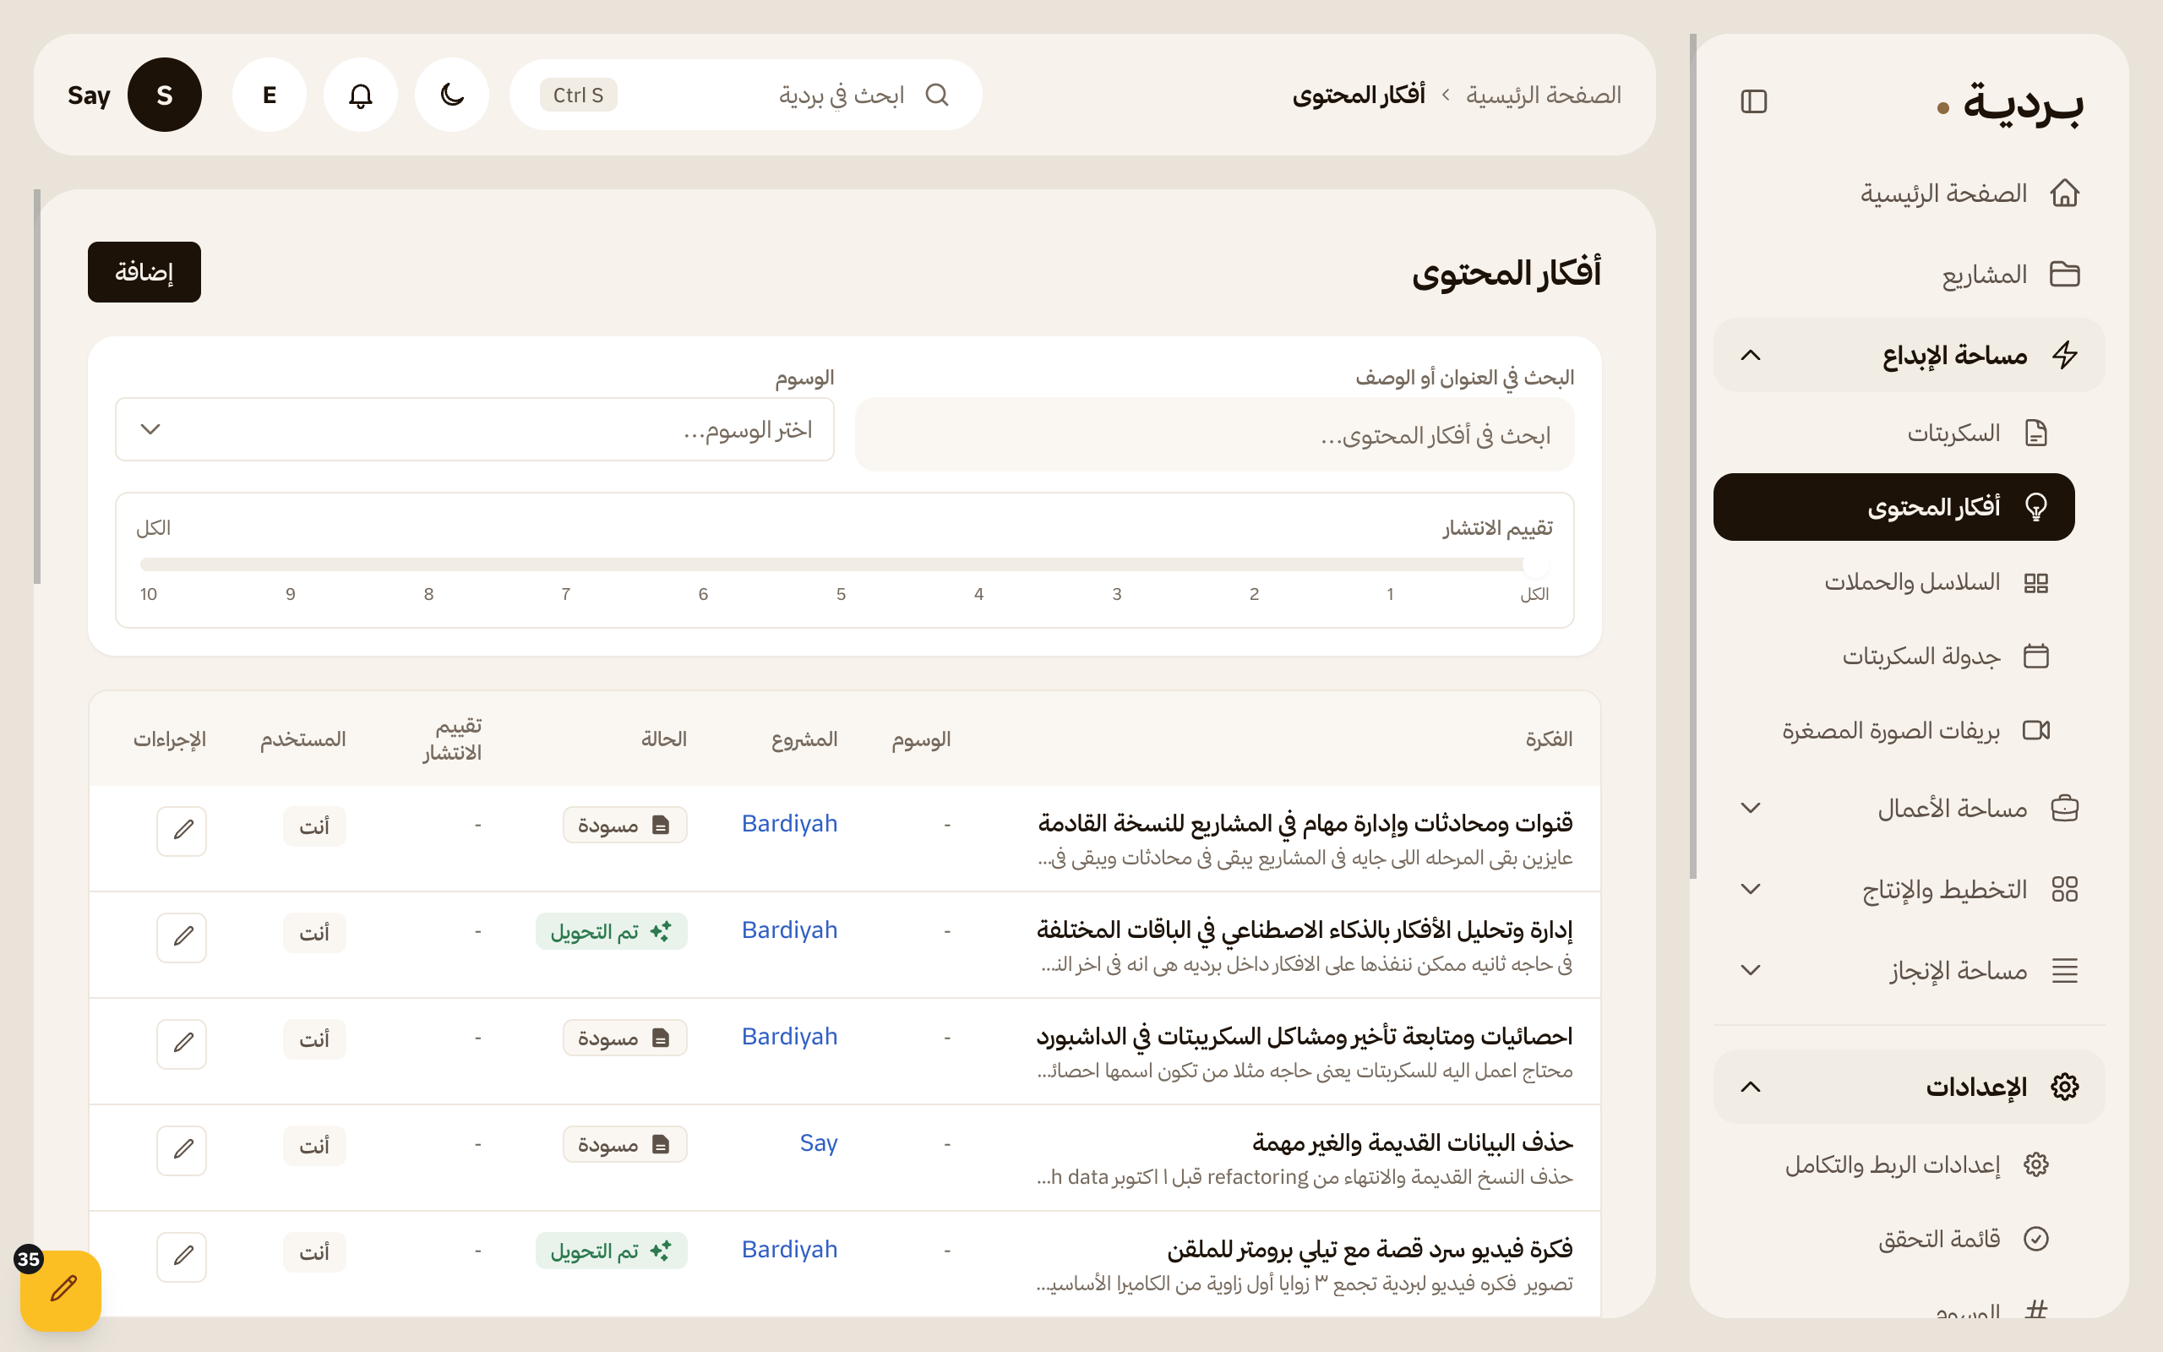Open جدولة السكربتات sidebar item
The image size is (2163, 1352).
[1894, 657]
